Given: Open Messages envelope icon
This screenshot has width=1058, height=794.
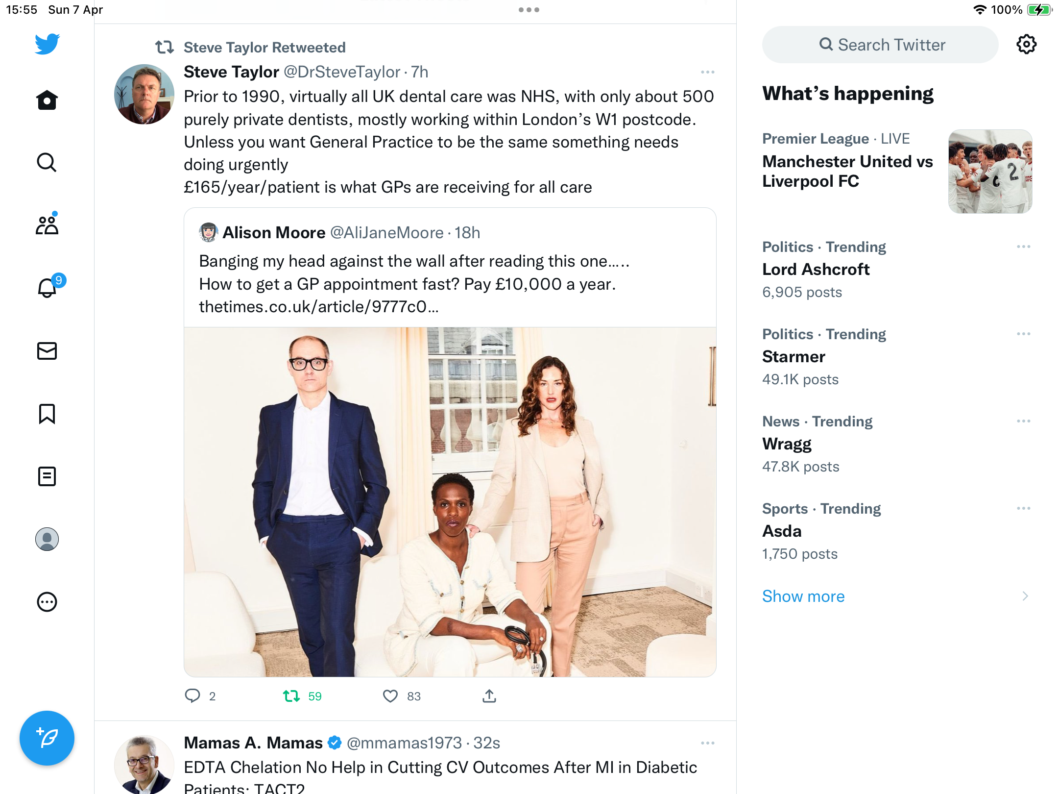Looking at the screenshot, I should [x=47, y=351].
